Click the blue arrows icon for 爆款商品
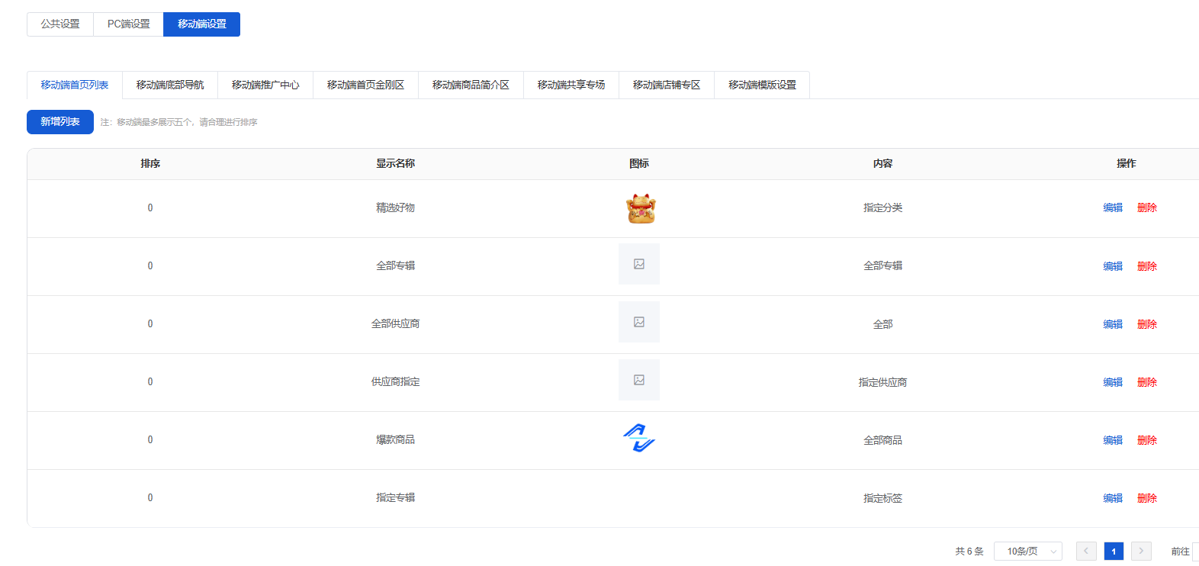The width and height of the screenshot is (1199, 566). click(x=639, y=438)
